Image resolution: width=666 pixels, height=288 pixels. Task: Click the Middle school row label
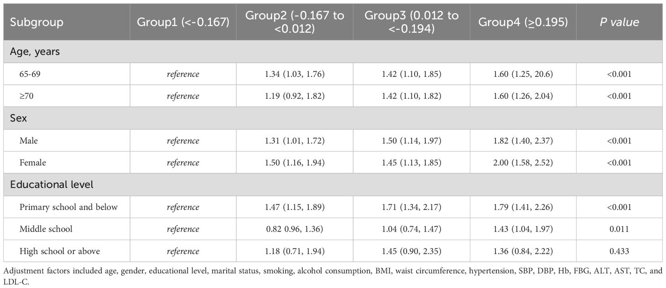[46, 229]
